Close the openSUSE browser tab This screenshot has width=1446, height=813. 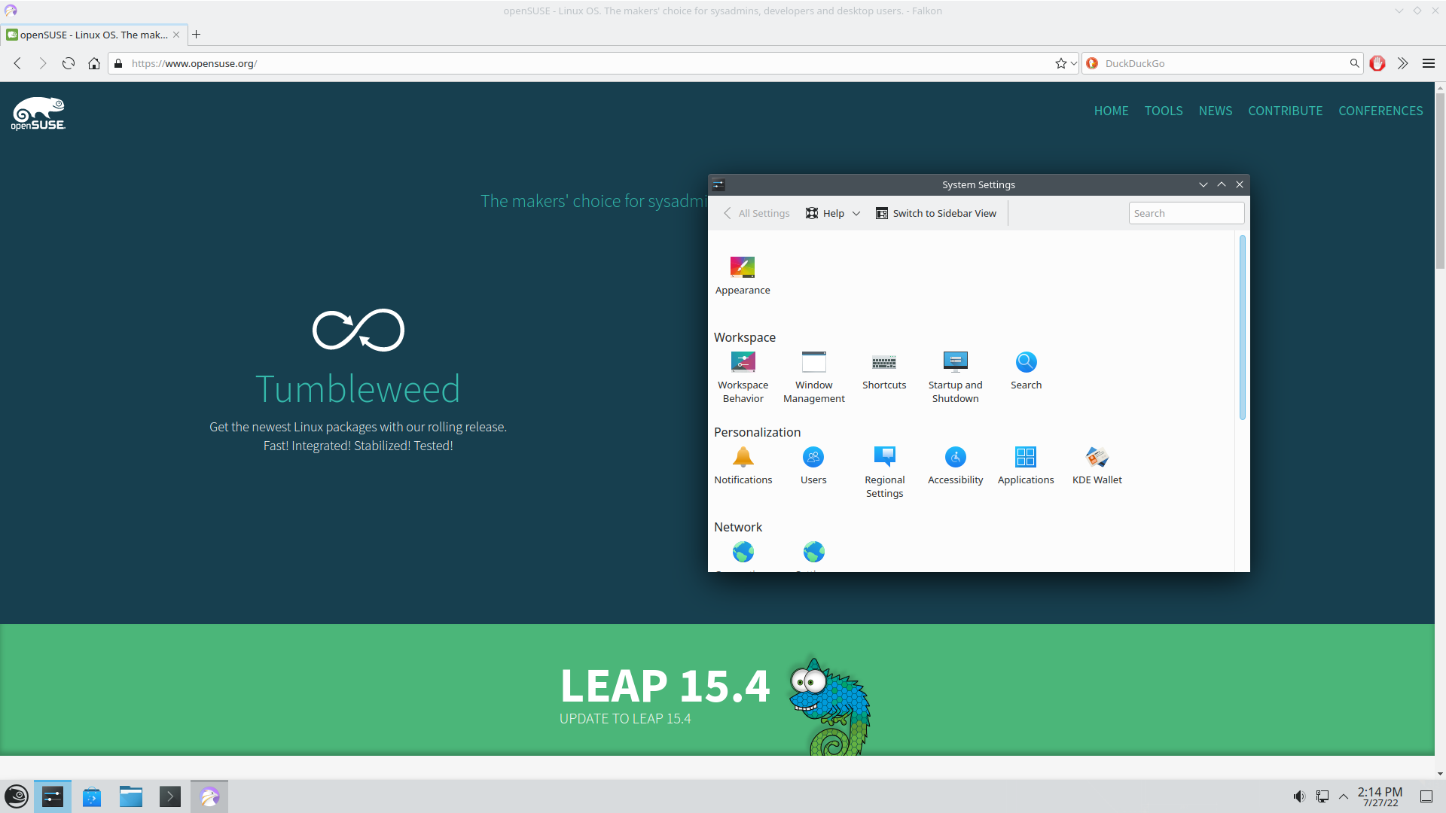click(176, 35)
